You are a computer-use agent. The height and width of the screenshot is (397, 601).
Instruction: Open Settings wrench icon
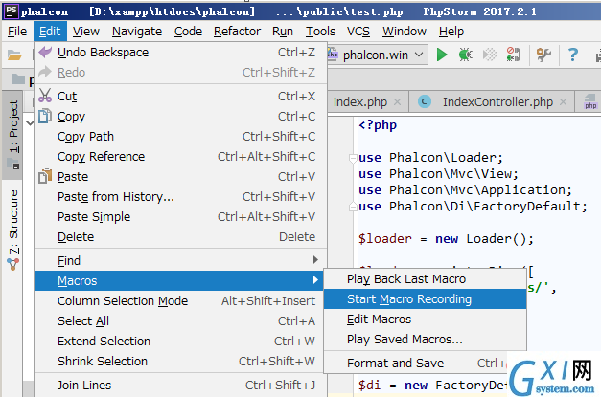[543, 55]
